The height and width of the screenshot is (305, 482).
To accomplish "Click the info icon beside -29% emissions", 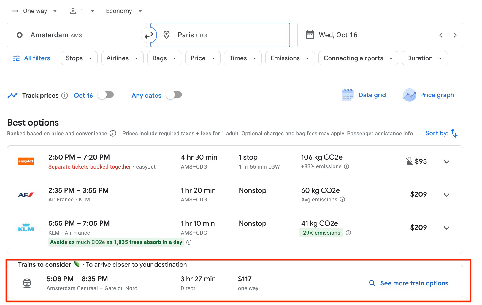I will 348,233.
